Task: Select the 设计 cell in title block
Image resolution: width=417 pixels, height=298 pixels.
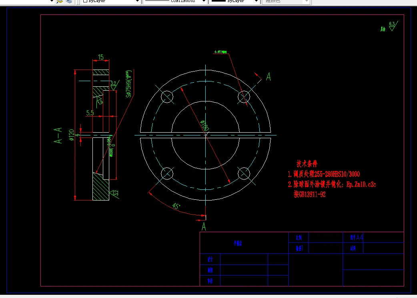Action: click(210, 259)
